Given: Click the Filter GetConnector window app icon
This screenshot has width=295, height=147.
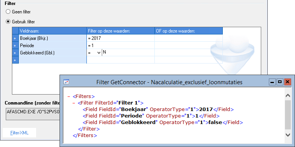Looking at the screenshot, I should (66, 82).
